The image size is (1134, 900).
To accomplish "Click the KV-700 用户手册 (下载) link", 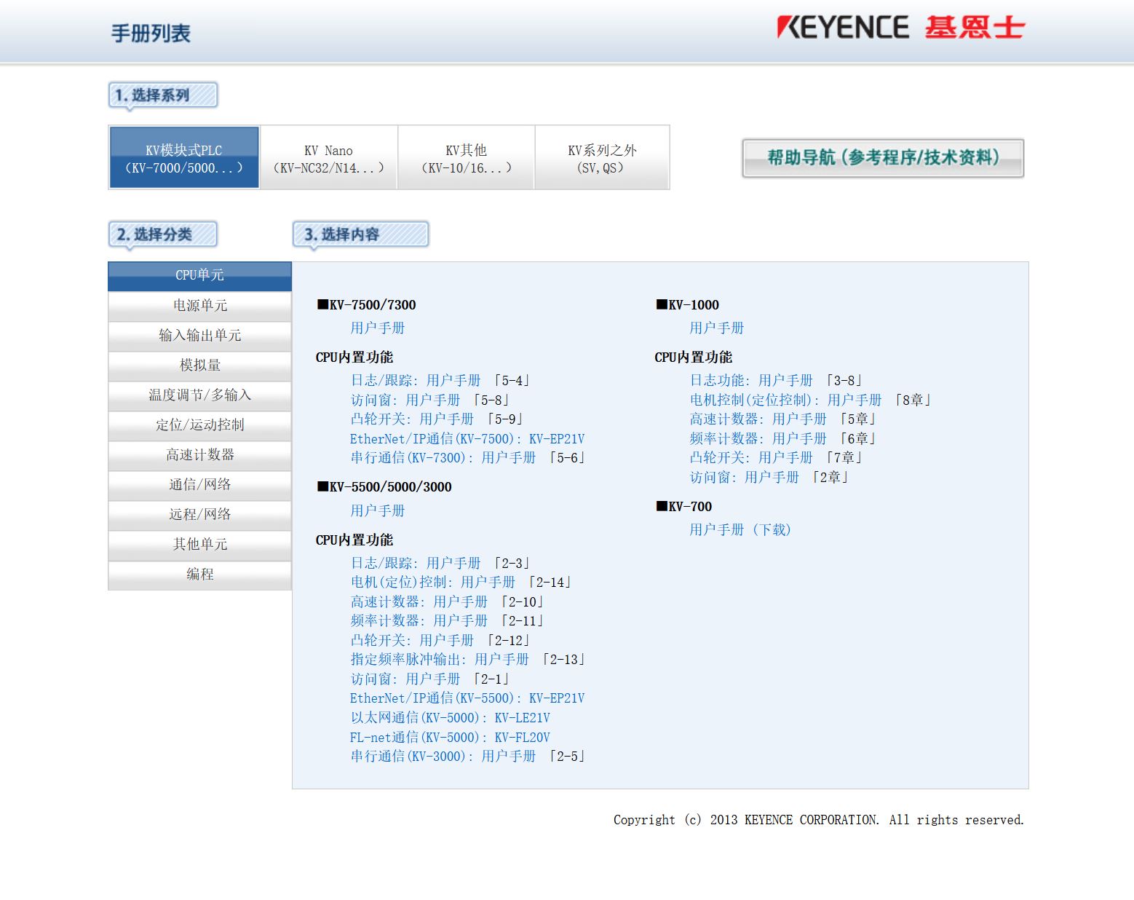I will [x=740, y=530].
